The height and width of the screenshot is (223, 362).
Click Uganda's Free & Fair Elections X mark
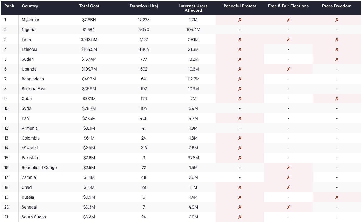(x=288, y=69)
